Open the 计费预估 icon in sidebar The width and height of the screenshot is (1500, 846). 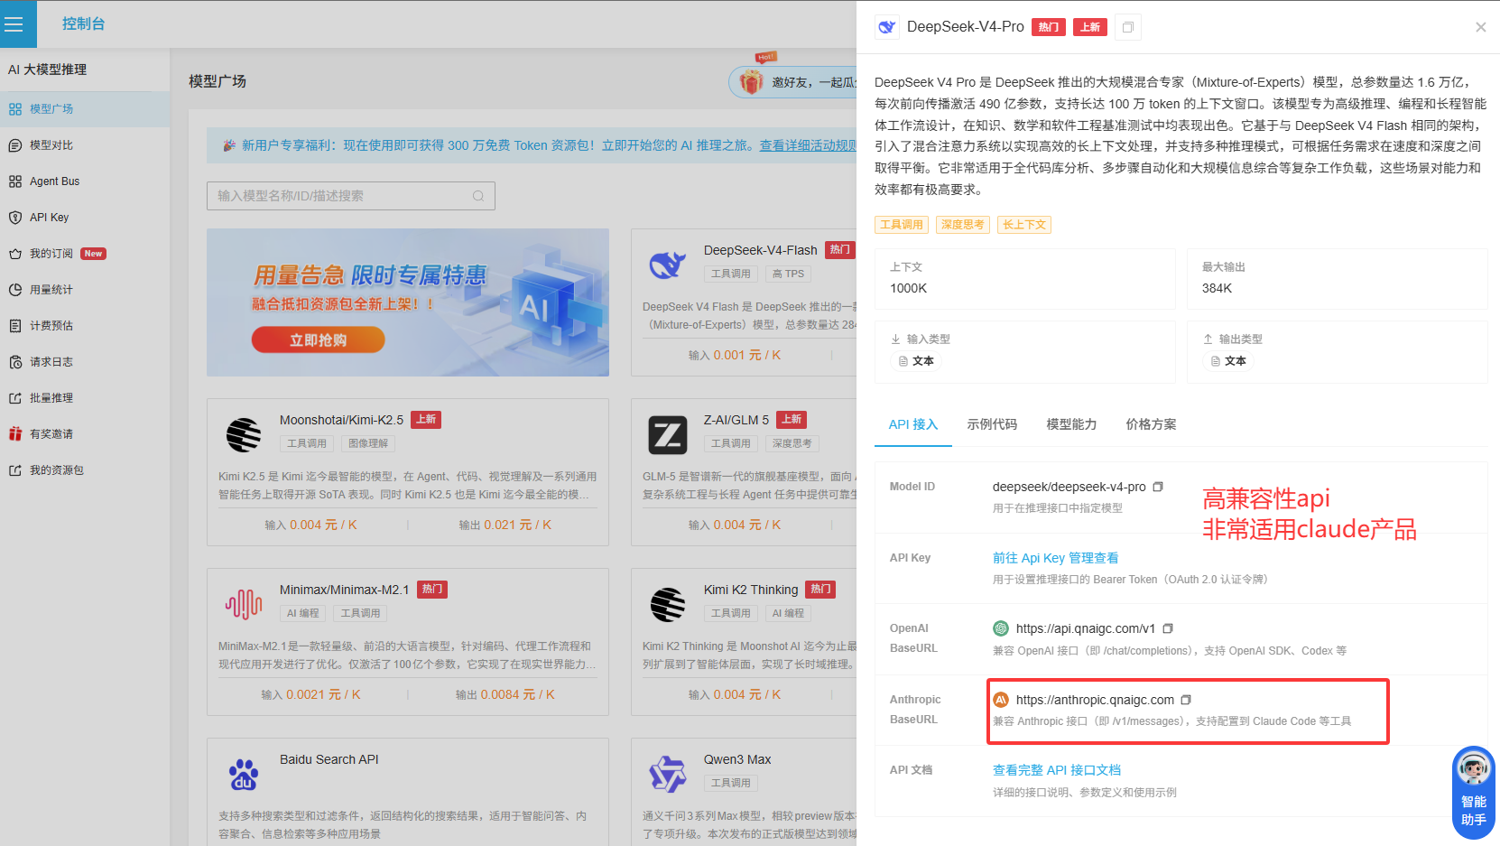(15, 326)
